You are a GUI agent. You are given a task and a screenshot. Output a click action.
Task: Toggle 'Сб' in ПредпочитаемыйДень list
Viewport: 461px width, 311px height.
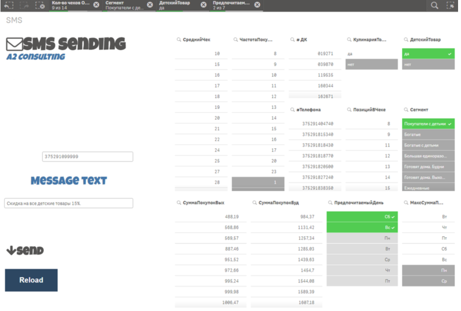[x=362, y=216]
